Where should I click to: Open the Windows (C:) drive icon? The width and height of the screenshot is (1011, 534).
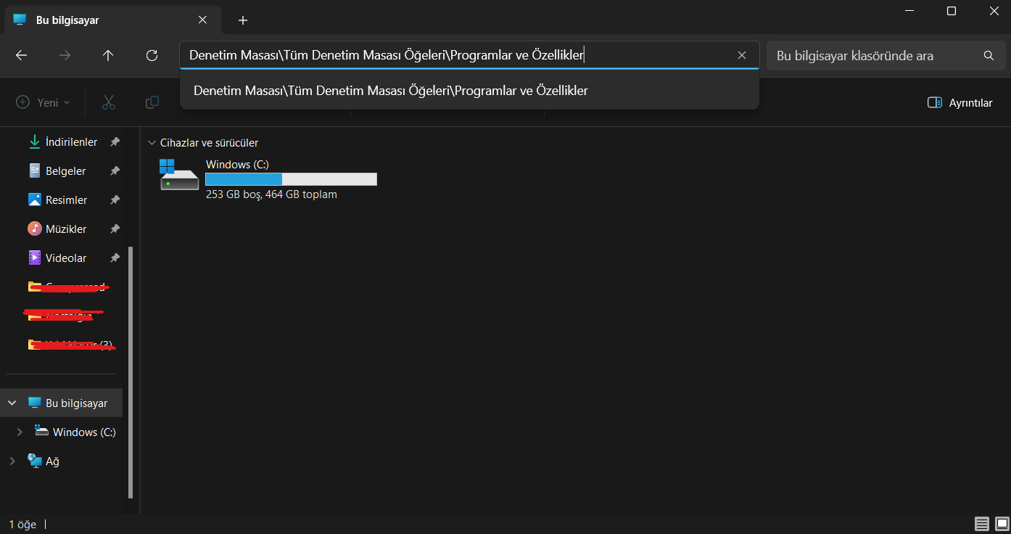point(178,175)
